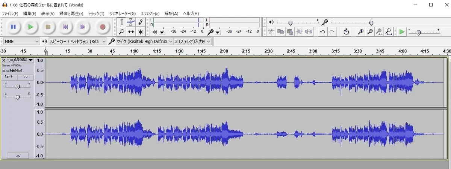Click the Copy icon in edit toolbar
Viewport: 451px width, 169px height.
[x=280, y=32]
